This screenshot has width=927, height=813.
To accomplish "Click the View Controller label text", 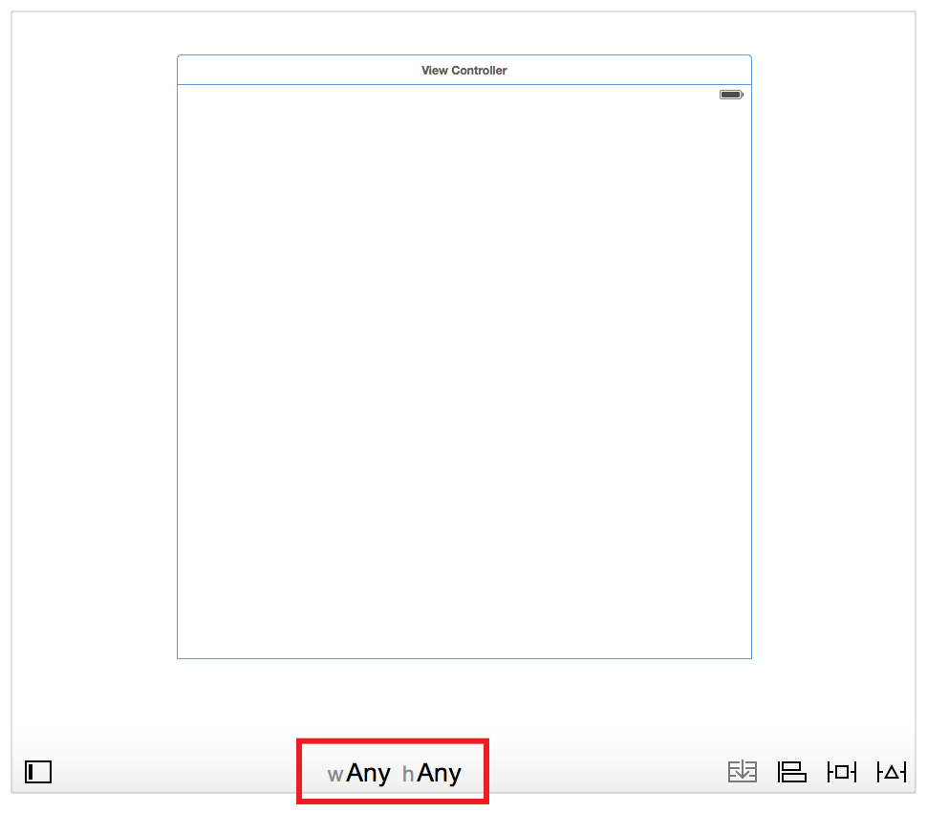I will coord(463,70).
